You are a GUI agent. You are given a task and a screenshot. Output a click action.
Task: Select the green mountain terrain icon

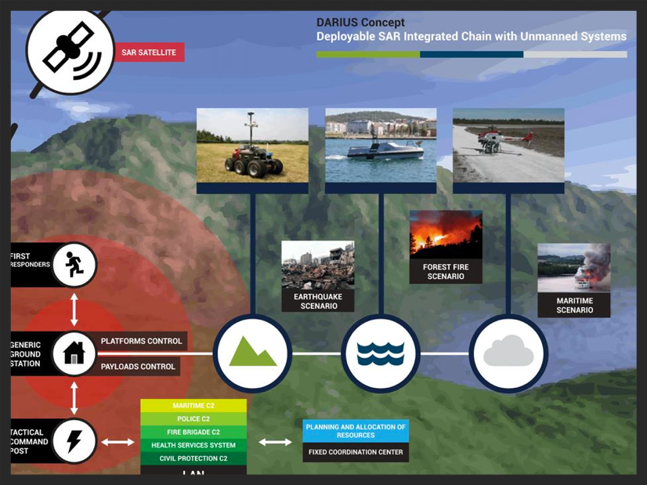[x=252, y=353]
